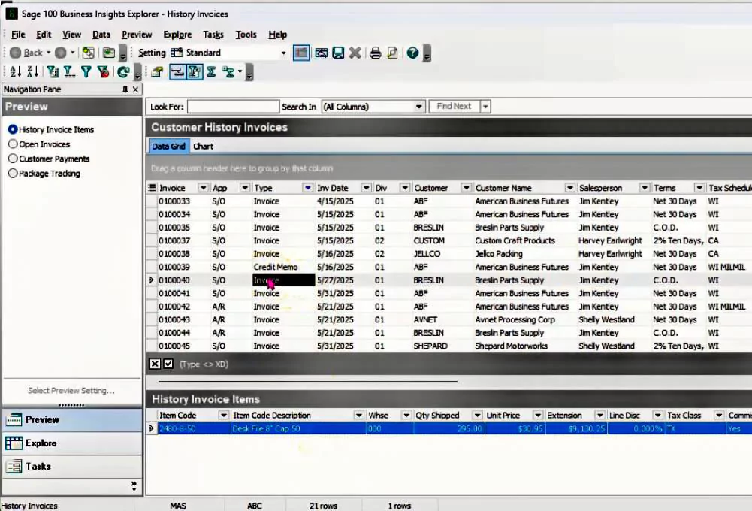Click the Find Next button
The width and height of the screenshot is (752, 511).
click(454, 107)
